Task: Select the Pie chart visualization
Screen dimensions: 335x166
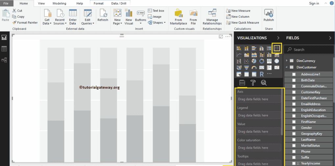Action: [254, 61]
